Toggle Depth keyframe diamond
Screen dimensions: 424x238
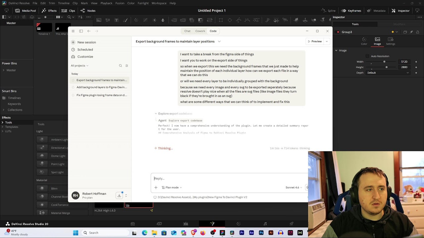coord(416,73)
